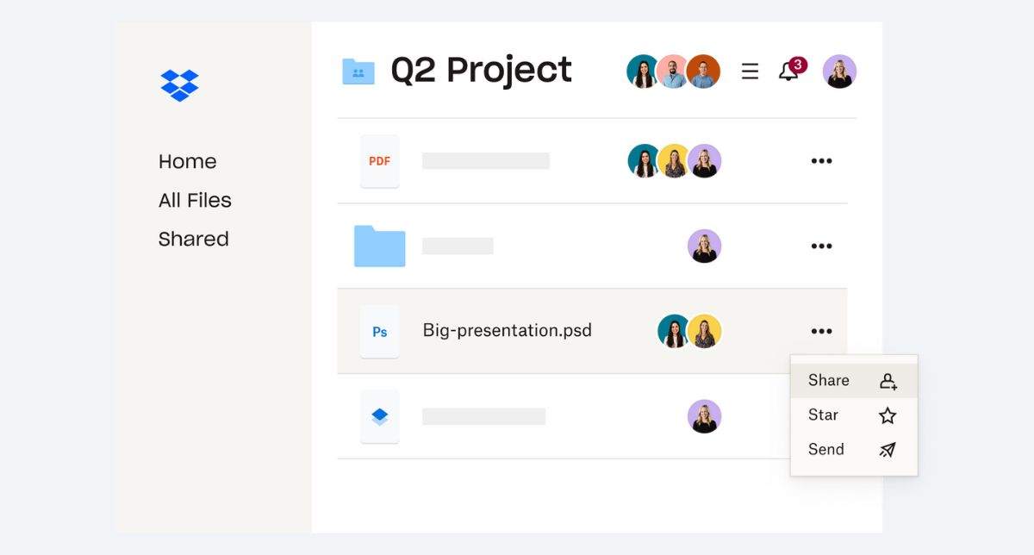Choose Send from the context menu

pos(826,450)
